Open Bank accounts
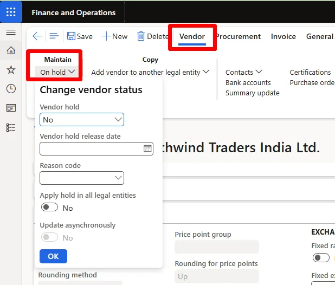The image size is (335, 285). [248, 82]
